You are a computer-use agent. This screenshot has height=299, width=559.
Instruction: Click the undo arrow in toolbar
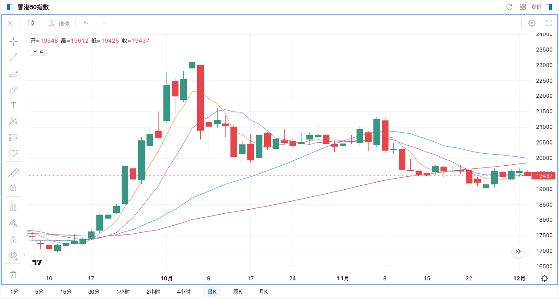[x=86, y=23]
